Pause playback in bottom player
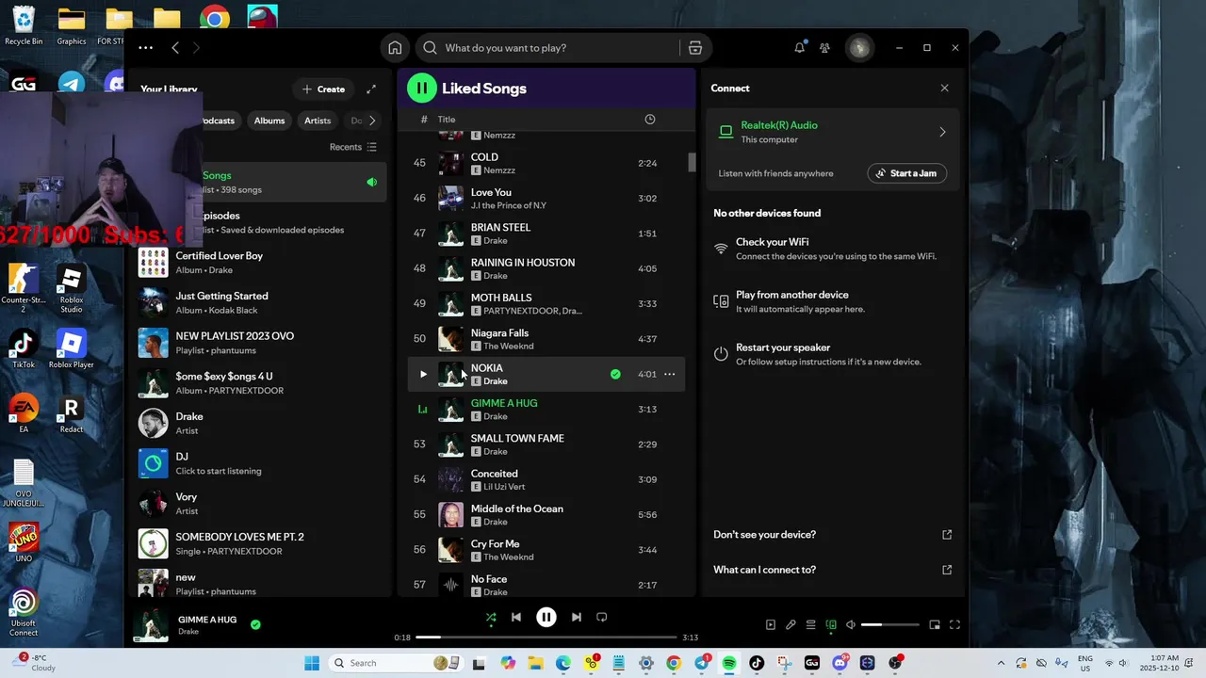 [546, 618]
